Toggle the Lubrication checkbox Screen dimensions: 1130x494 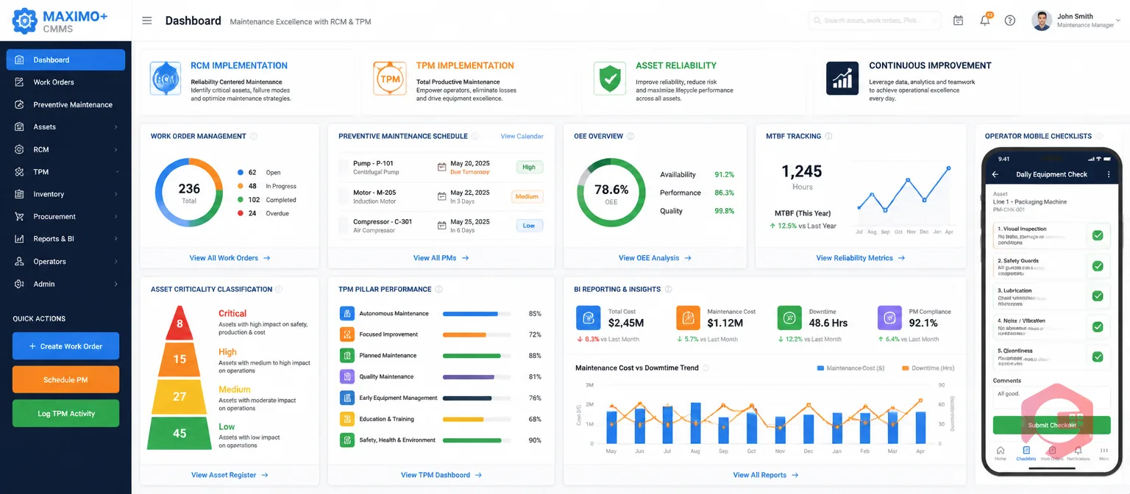(1098, 296)
